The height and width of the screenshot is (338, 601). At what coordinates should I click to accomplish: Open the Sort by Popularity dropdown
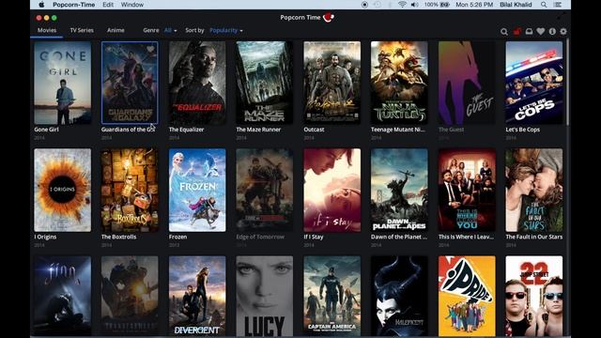tap(226, 30)
